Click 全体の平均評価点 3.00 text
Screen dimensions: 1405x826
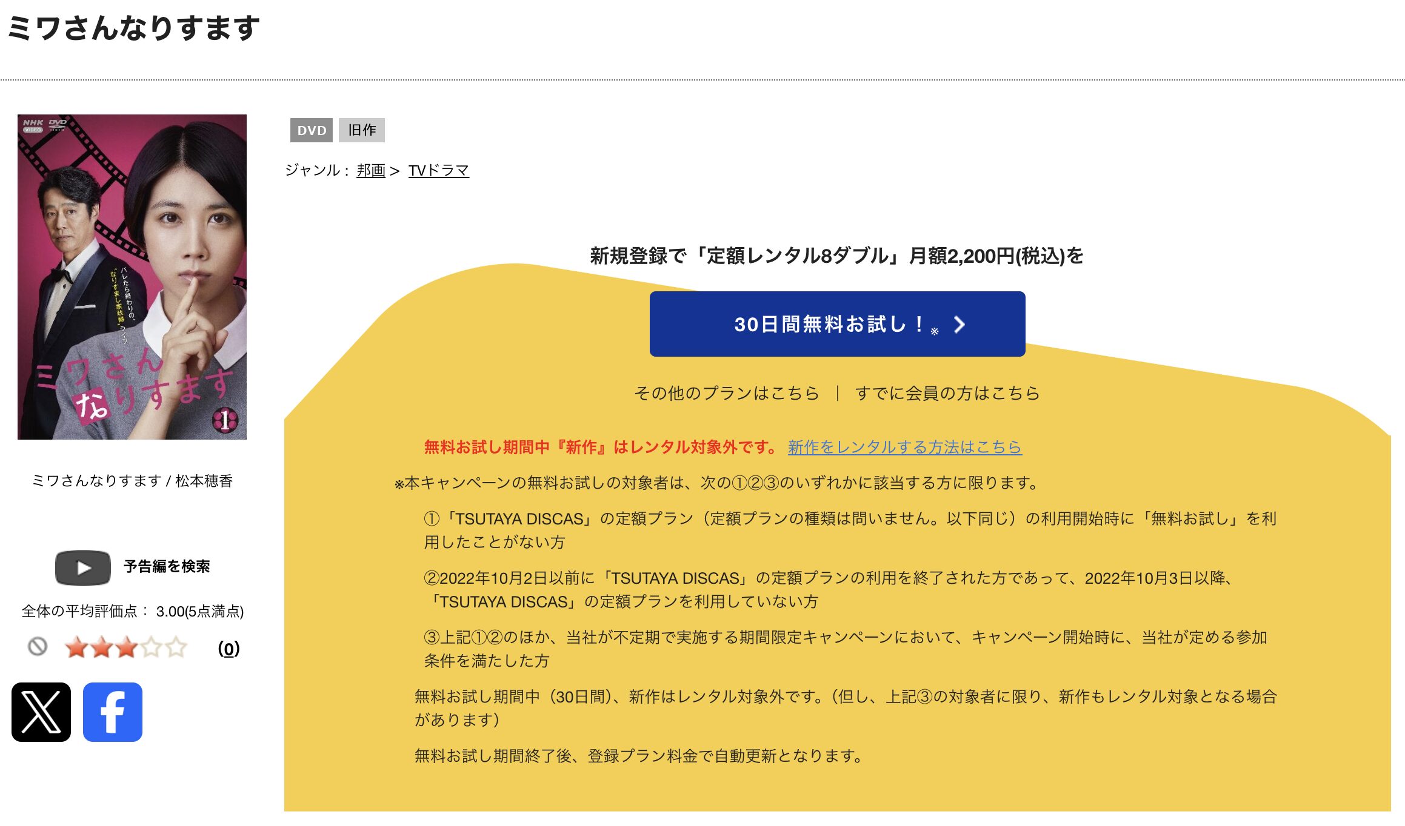tap(133, 612)
